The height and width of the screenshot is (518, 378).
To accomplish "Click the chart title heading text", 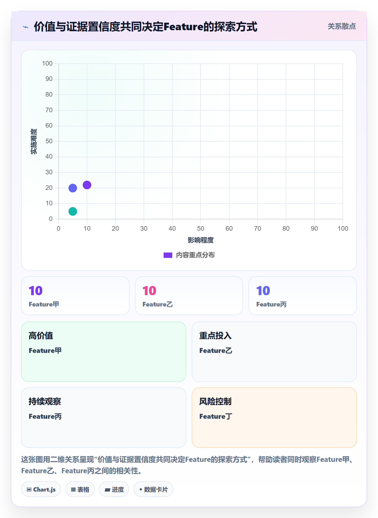I will point(146,27).
